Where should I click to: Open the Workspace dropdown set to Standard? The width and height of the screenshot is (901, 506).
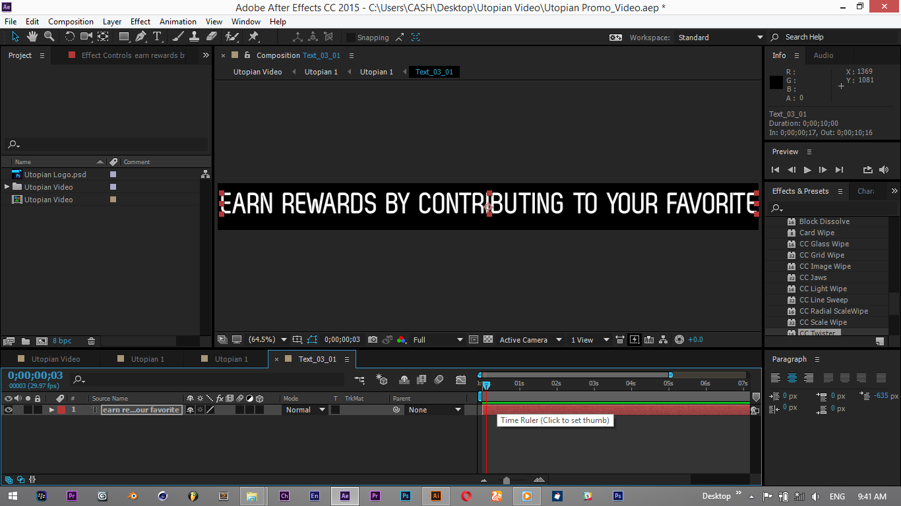pyautogui.click(x=720, y=38)
